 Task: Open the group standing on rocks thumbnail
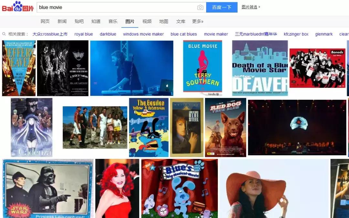(x=95, y=128)
